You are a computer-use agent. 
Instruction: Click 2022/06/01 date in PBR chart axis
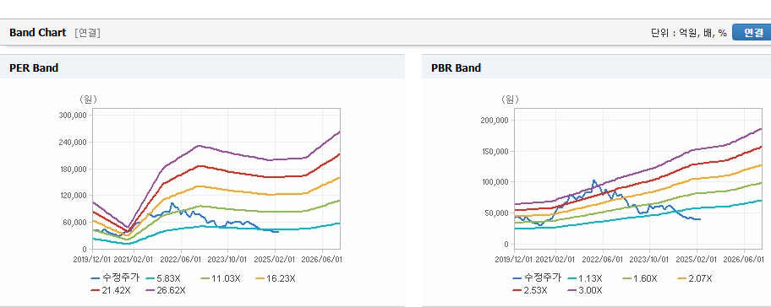pyautogui.click(x=602, y=259)
